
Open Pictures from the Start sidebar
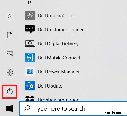coord(10,54)
